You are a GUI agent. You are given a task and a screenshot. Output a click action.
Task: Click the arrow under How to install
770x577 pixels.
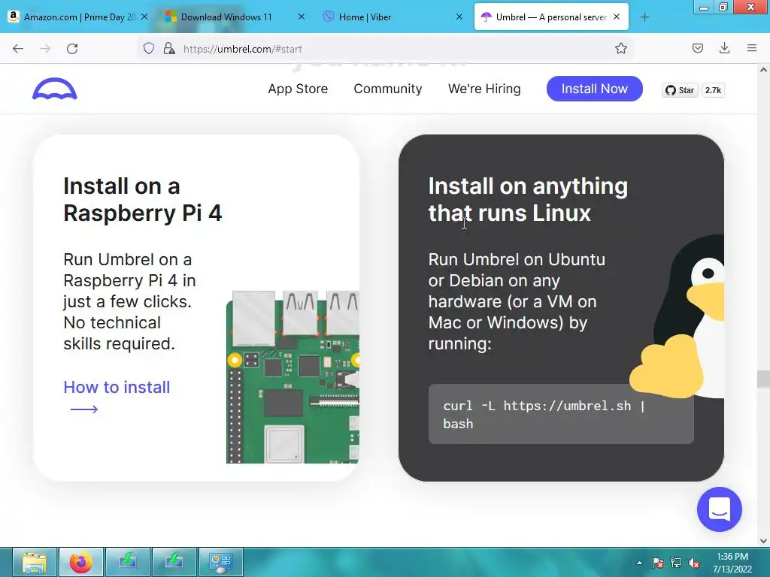click(x=84, y=409)
